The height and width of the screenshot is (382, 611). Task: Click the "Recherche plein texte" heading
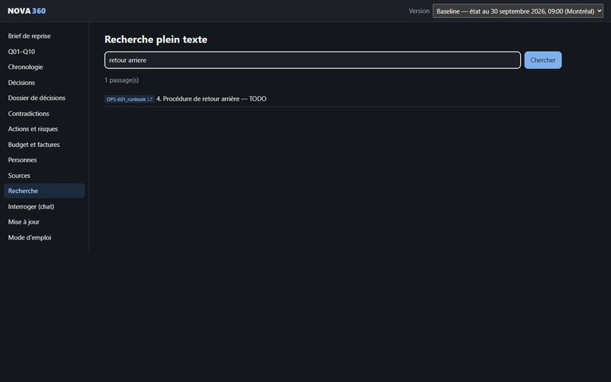pyautogui.click(x=156, y=39)
